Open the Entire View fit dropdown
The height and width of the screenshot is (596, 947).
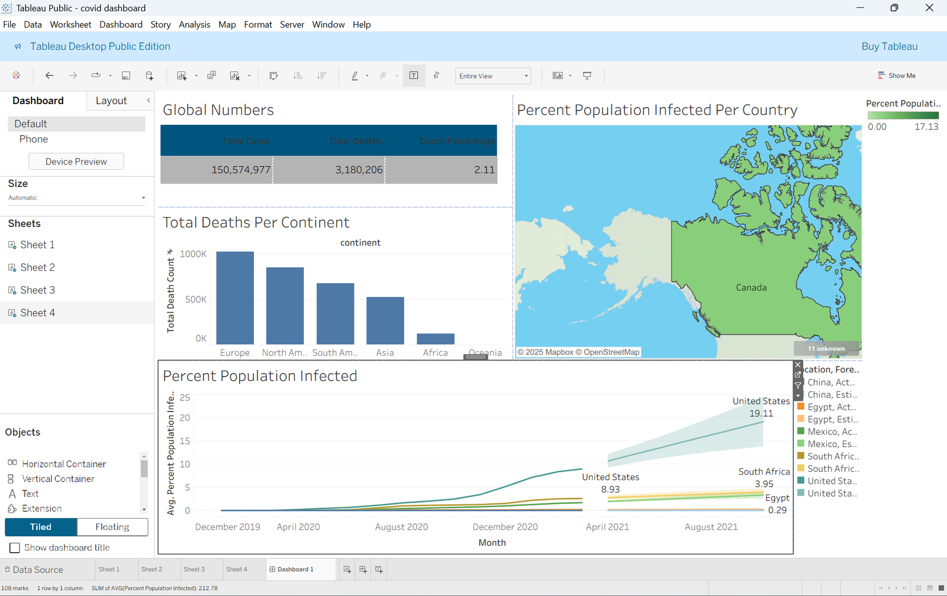pos(526,76)
